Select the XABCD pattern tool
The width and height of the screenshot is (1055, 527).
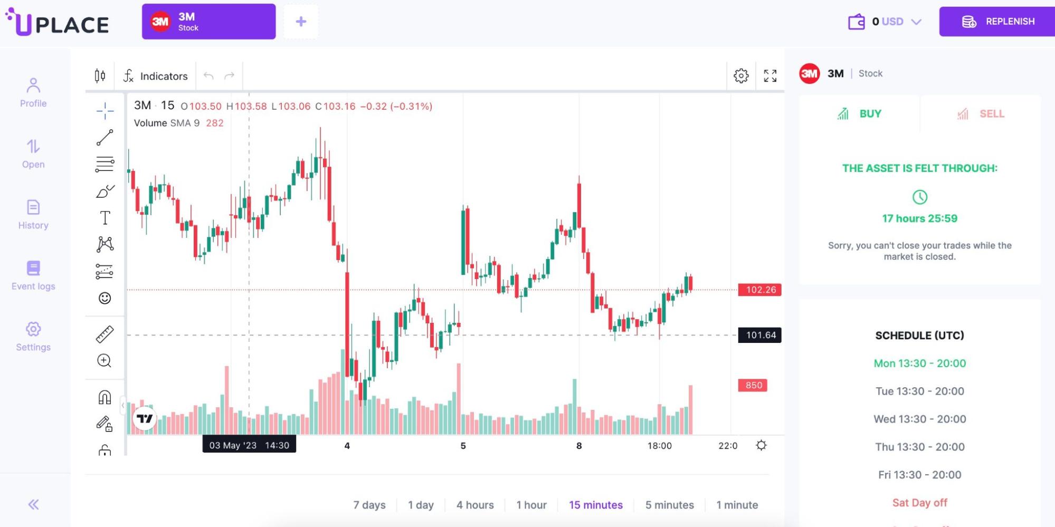click(x=104, y=243)
